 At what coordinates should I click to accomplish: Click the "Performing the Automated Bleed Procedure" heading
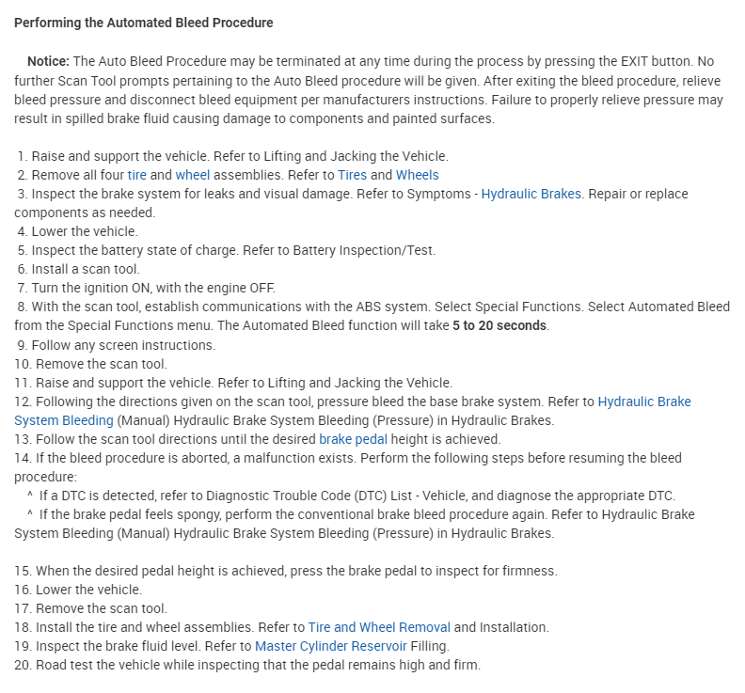click(144, 22)
